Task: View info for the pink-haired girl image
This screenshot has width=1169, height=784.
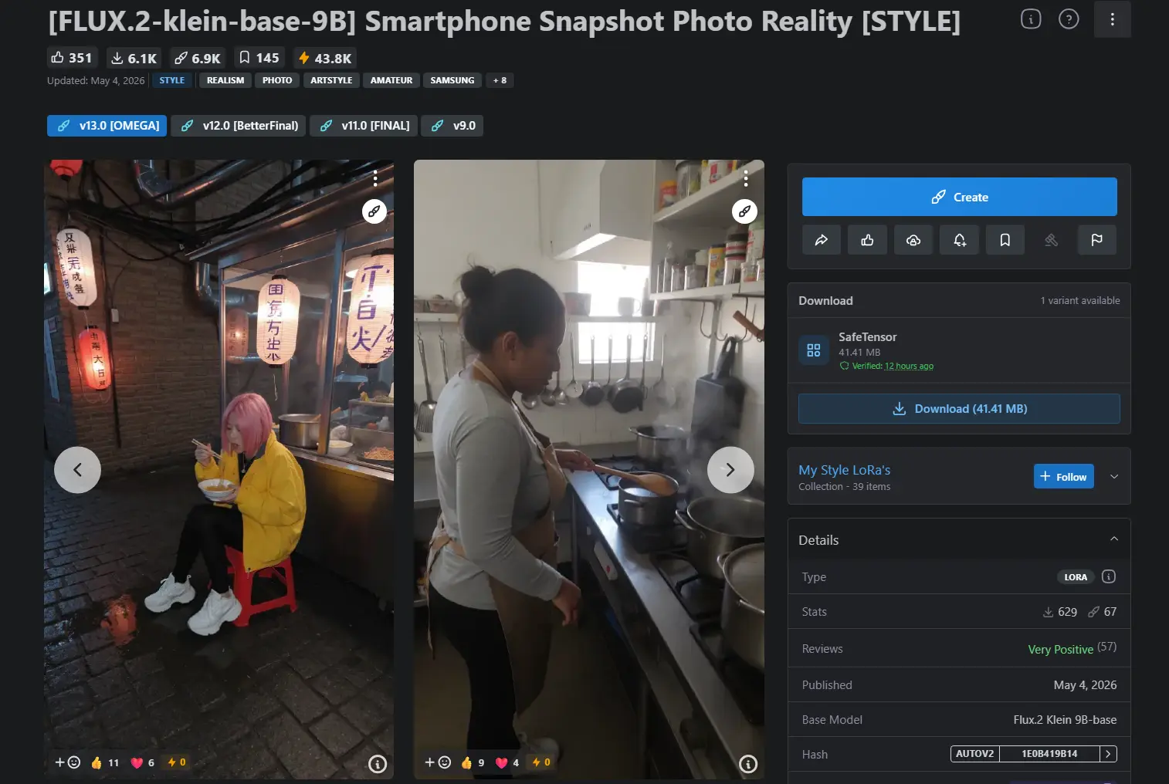Action: (x=378, y=764)
